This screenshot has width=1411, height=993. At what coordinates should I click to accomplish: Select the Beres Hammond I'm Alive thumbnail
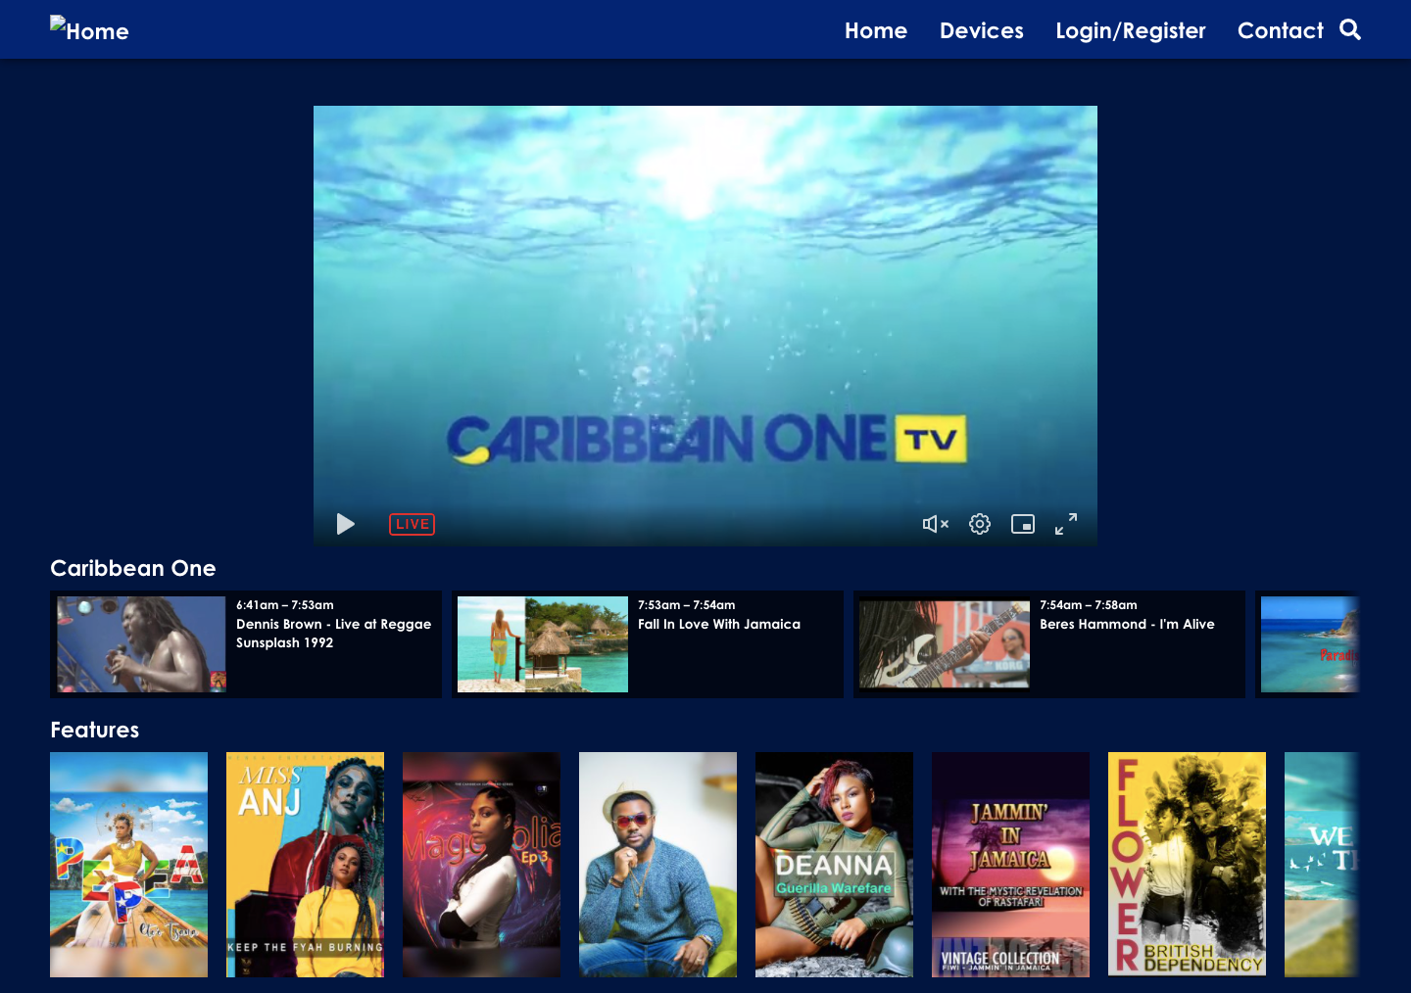pos(945,644)
